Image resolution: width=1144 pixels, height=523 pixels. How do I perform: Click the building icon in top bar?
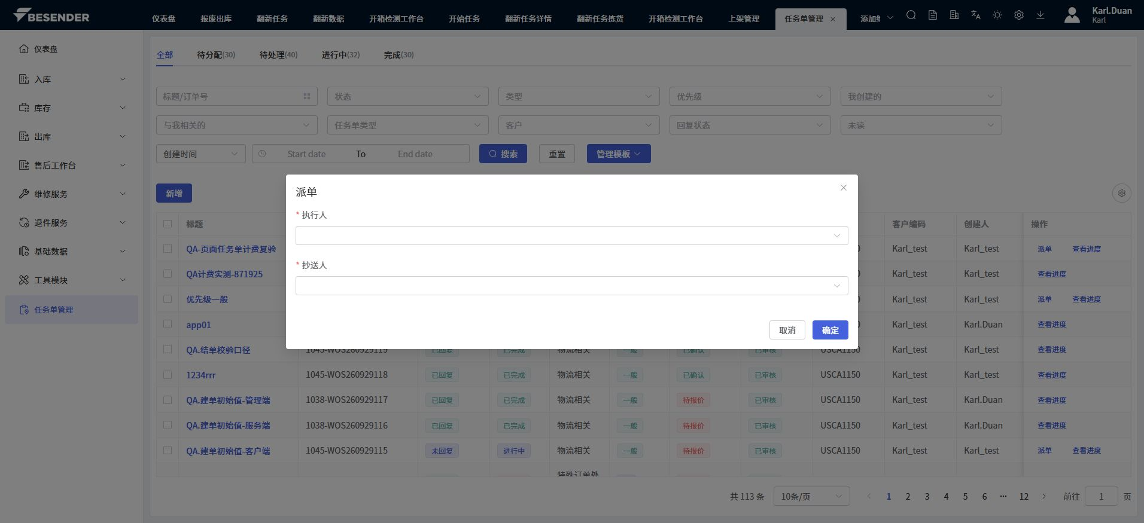954,15
